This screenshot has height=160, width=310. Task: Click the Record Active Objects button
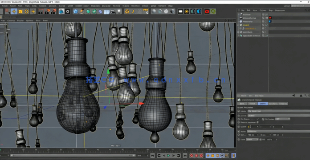(192, 156)
